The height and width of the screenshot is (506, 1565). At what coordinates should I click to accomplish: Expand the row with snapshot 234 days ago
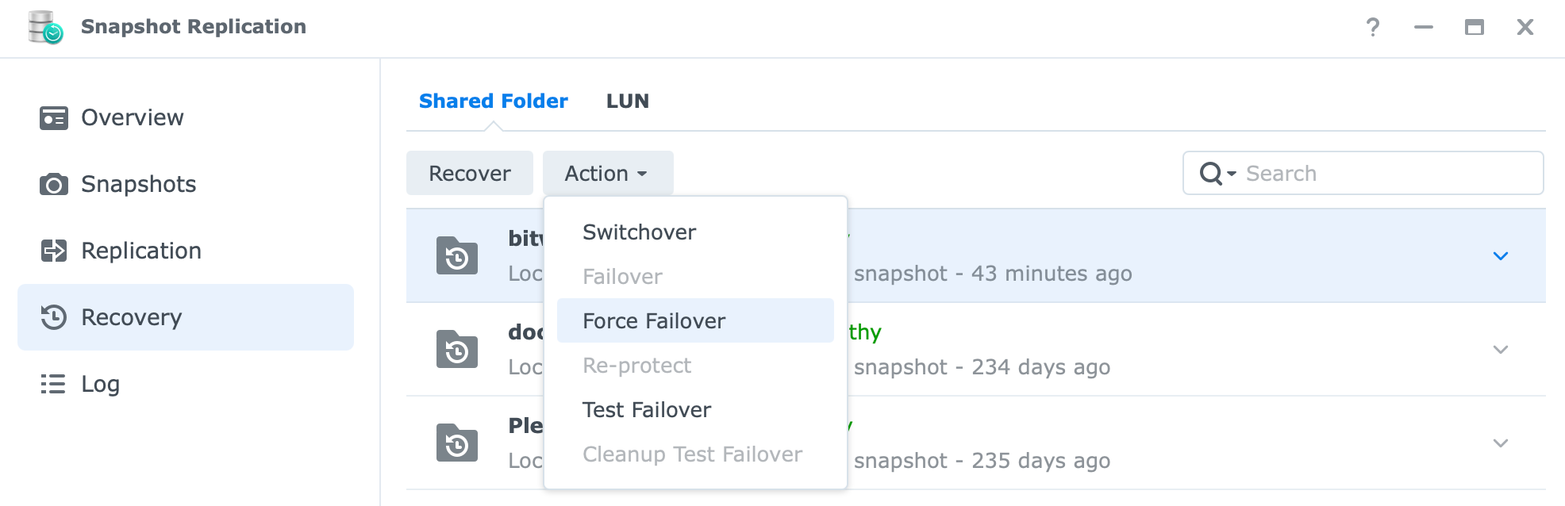coord(1501,350)
